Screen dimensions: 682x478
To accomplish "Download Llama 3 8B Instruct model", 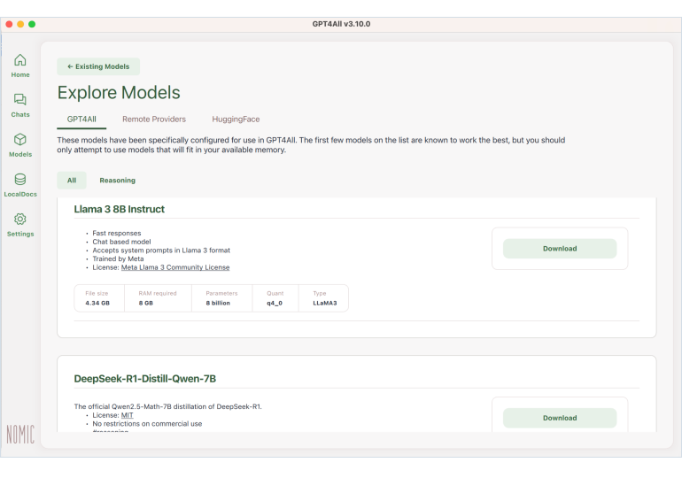I will coord(560,249).
